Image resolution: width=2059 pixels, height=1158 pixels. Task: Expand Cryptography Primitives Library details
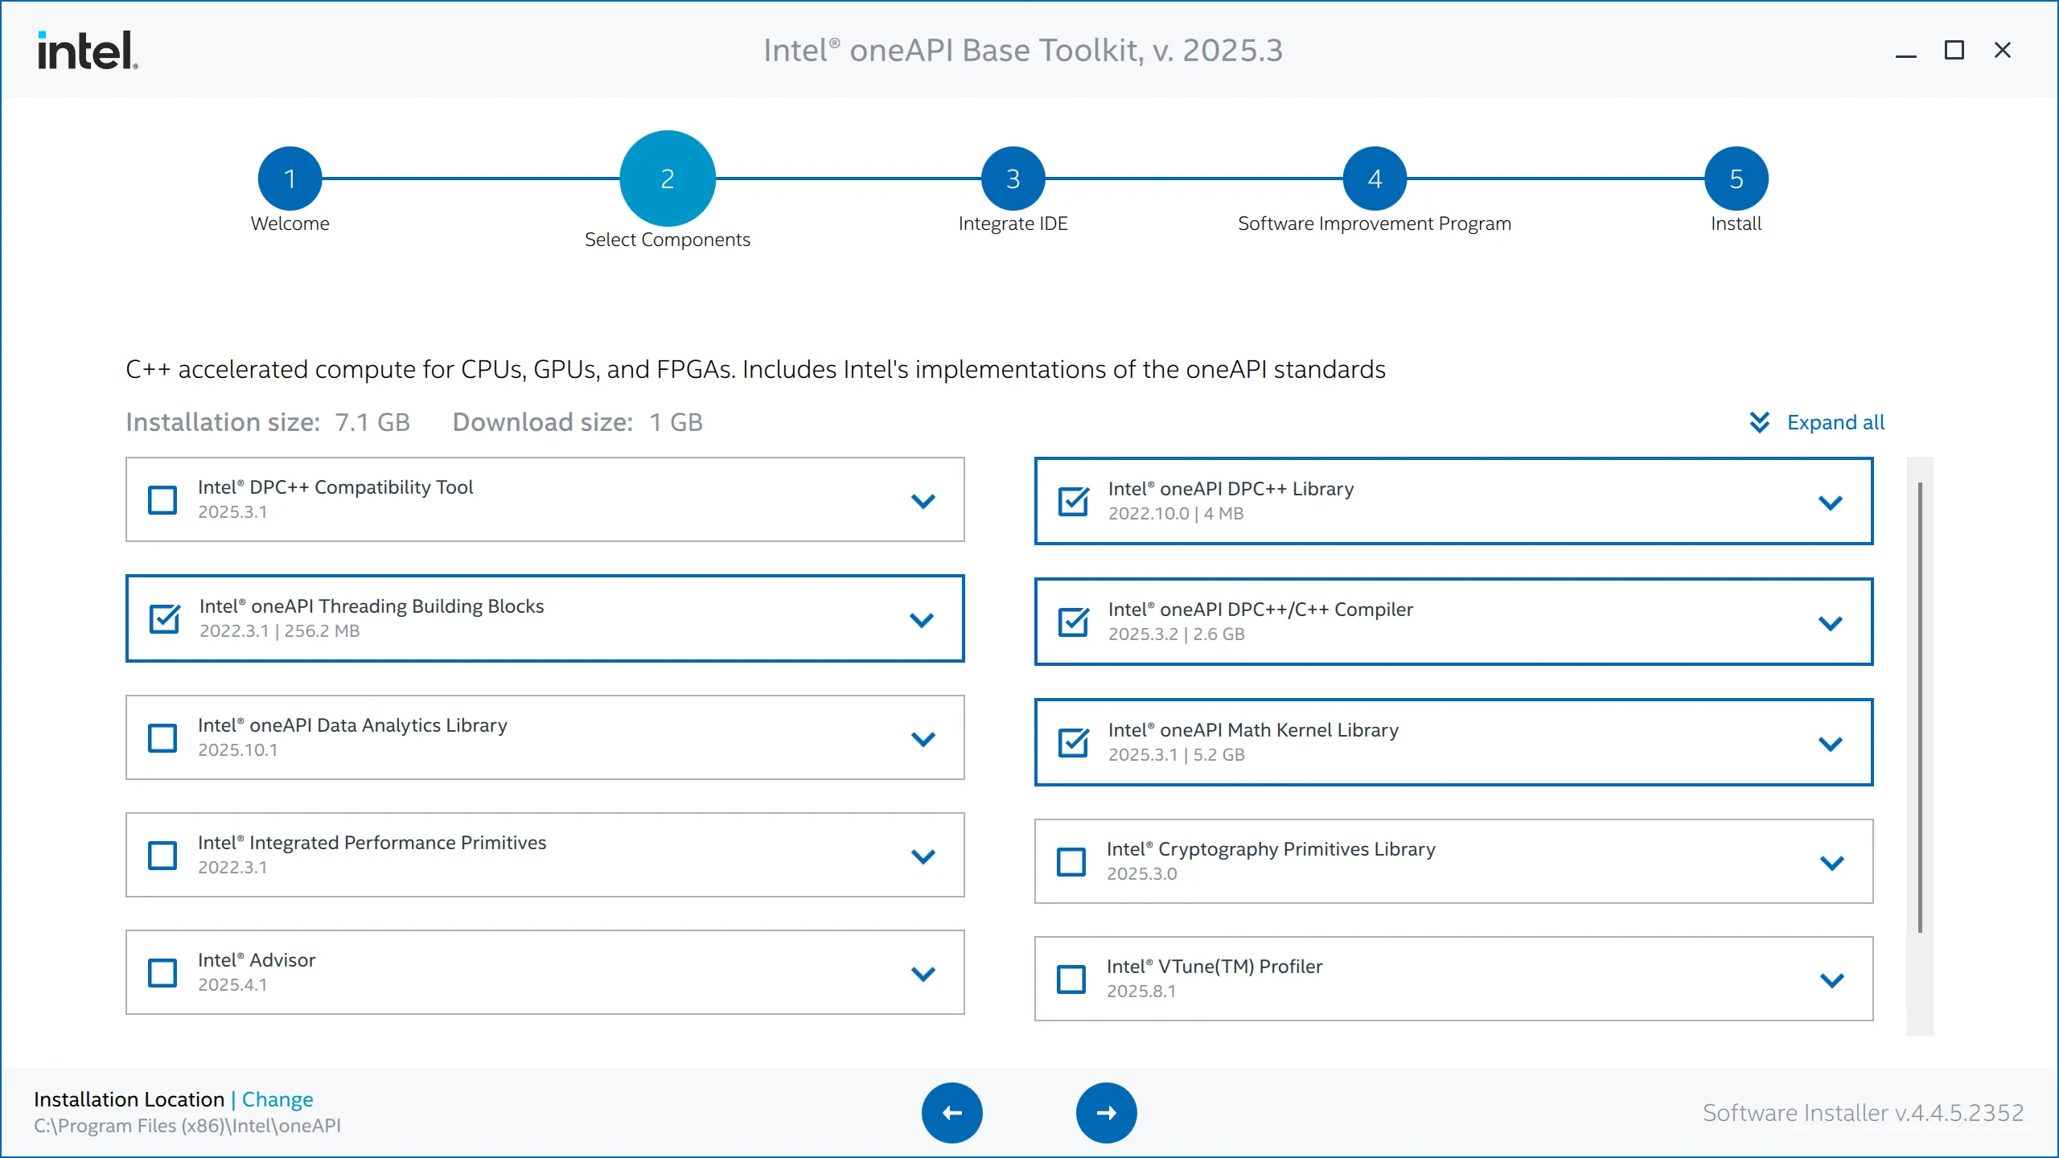[1832, 863]
